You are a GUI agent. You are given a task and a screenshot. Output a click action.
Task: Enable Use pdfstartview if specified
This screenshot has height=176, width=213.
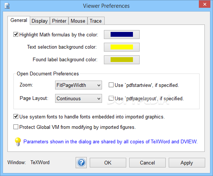111,85
